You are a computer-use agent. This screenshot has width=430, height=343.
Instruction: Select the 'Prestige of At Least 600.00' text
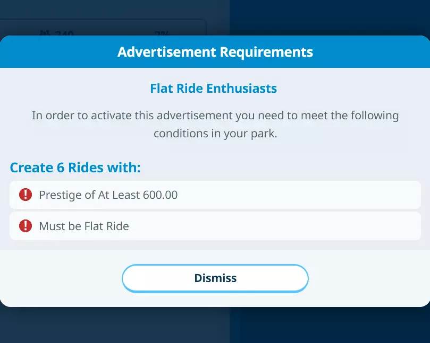(108, 195)
